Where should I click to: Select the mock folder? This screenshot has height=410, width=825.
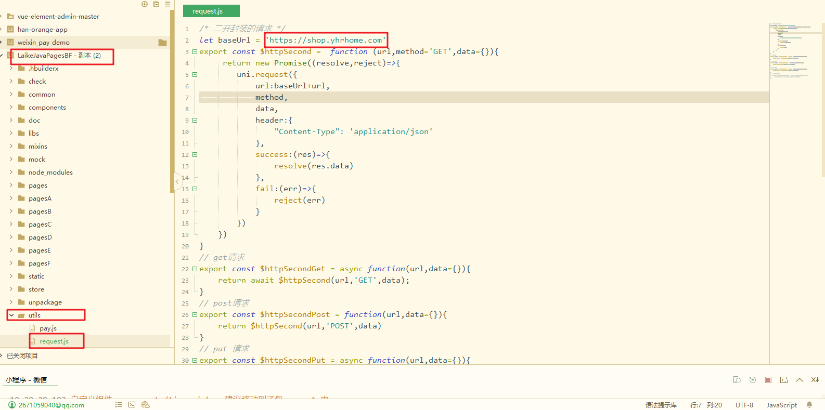(37, 160)
